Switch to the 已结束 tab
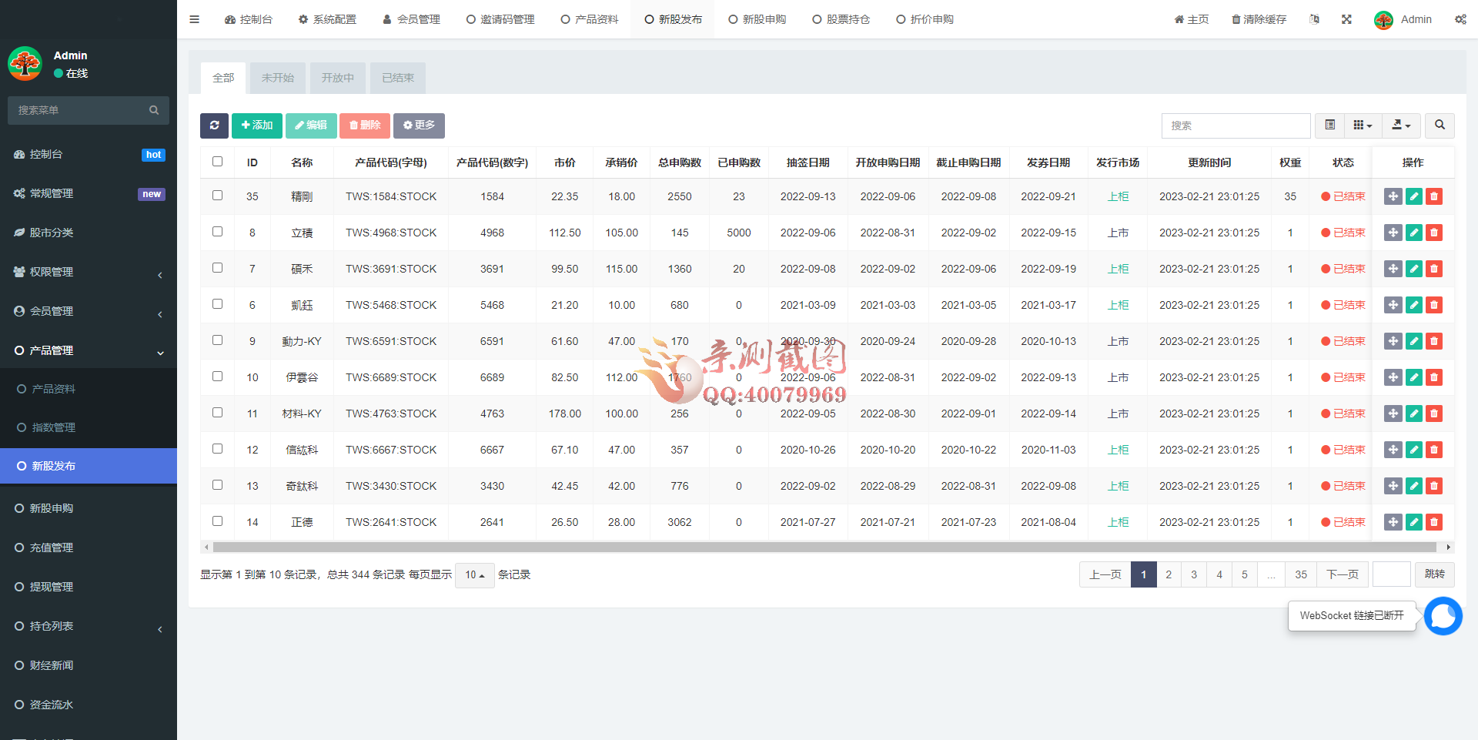 396,78
